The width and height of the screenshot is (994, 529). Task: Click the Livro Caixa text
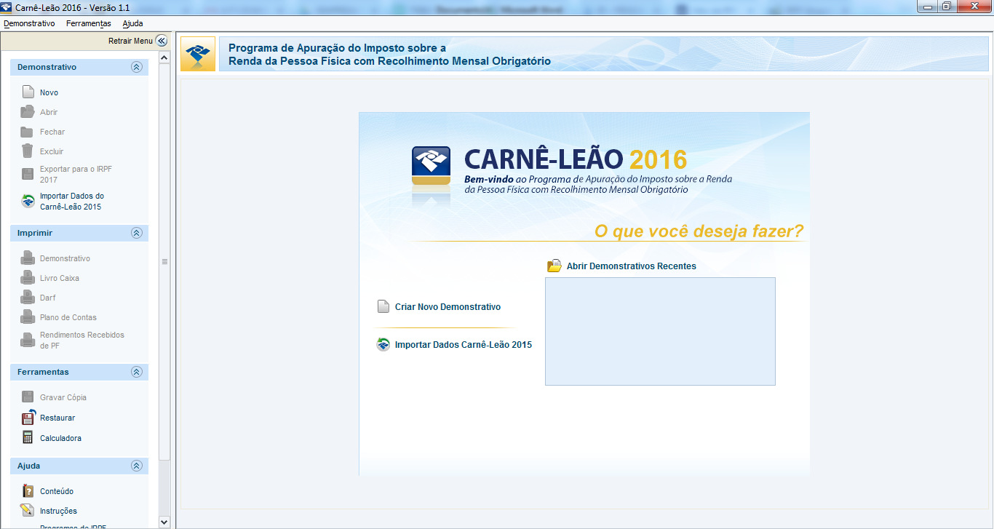[60, 279]
